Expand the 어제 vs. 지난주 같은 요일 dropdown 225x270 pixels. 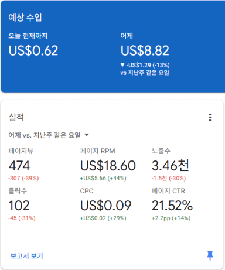tap(49, 135)
